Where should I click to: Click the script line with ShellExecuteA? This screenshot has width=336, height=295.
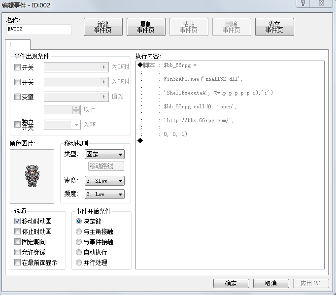pos(218,93)
